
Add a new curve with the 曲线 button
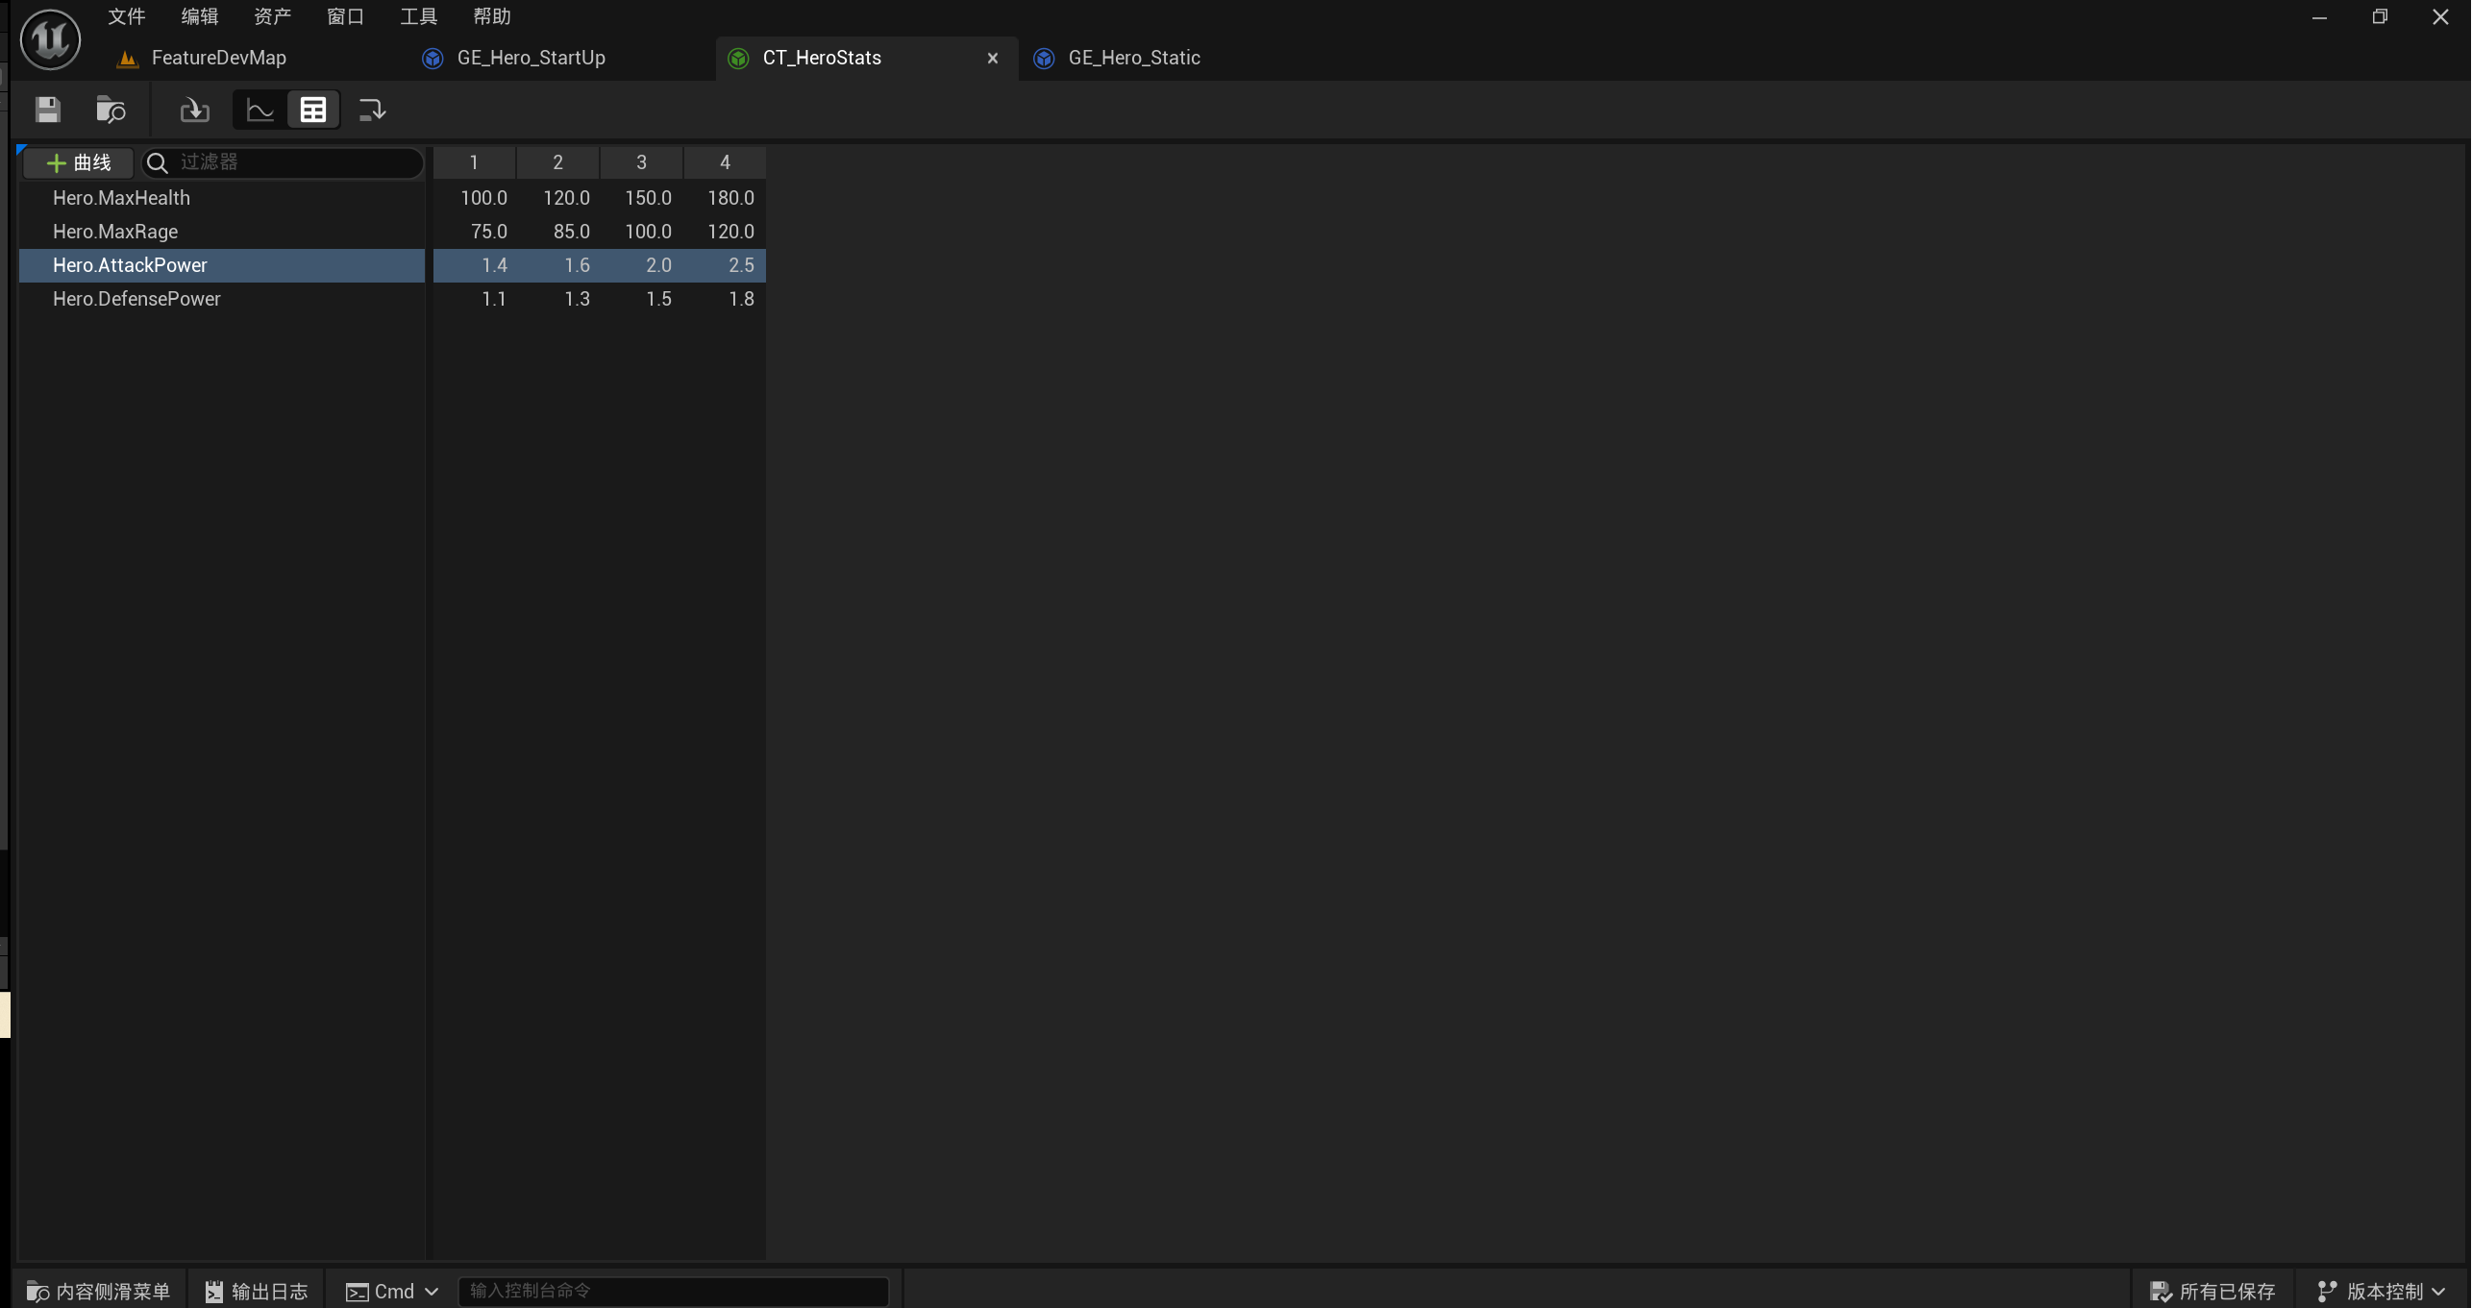[x=79, y=162]
